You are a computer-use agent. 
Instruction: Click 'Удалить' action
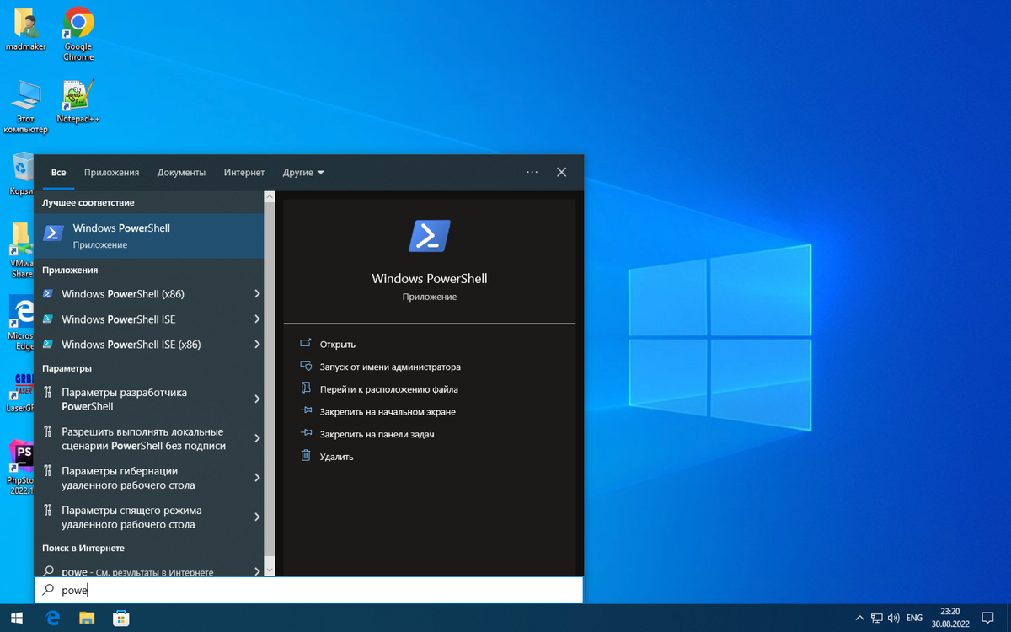[336, 456]
